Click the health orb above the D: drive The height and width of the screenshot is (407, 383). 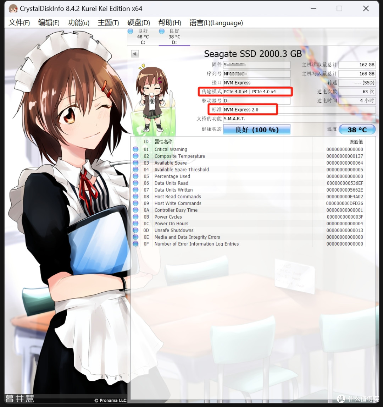(x=162, y=31)
